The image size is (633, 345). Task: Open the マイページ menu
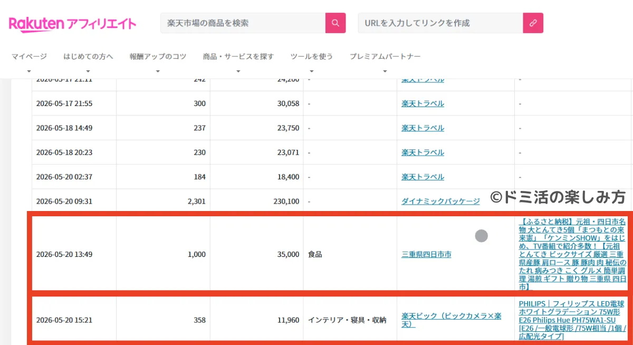click(29, 56)
